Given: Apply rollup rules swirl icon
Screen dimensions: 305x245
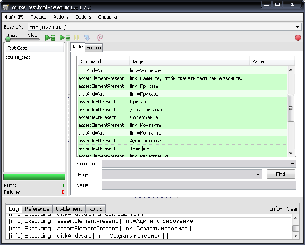Looking at the screenshot, I should (x=100, y=38).
